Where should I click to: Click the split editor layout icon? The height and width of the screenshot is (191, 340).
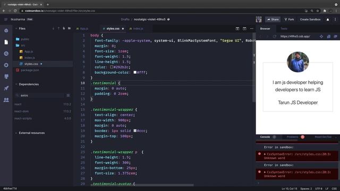(x=237, y=29)
